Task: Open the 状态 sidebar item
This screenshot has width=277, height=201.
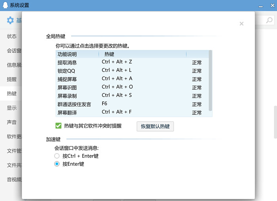Action: click(x=11, y=36)
